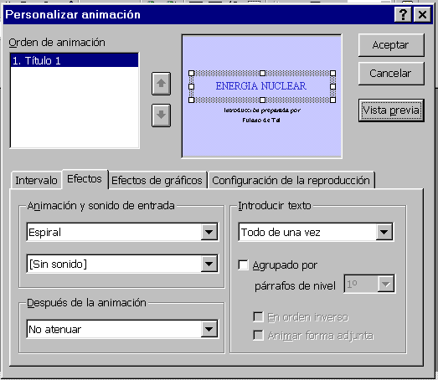Select Título 1 in animation order list
The width and height of the screenshot is (438, 380).
click(x=75, y=60)
